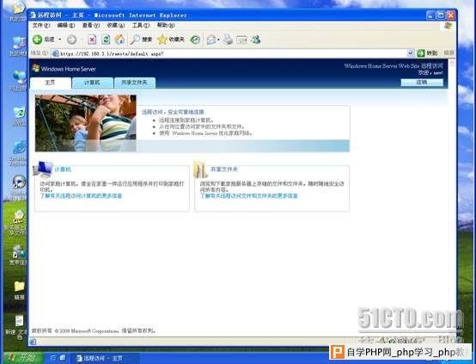Open the 查看(V) menu

click(x=91, y=25)
